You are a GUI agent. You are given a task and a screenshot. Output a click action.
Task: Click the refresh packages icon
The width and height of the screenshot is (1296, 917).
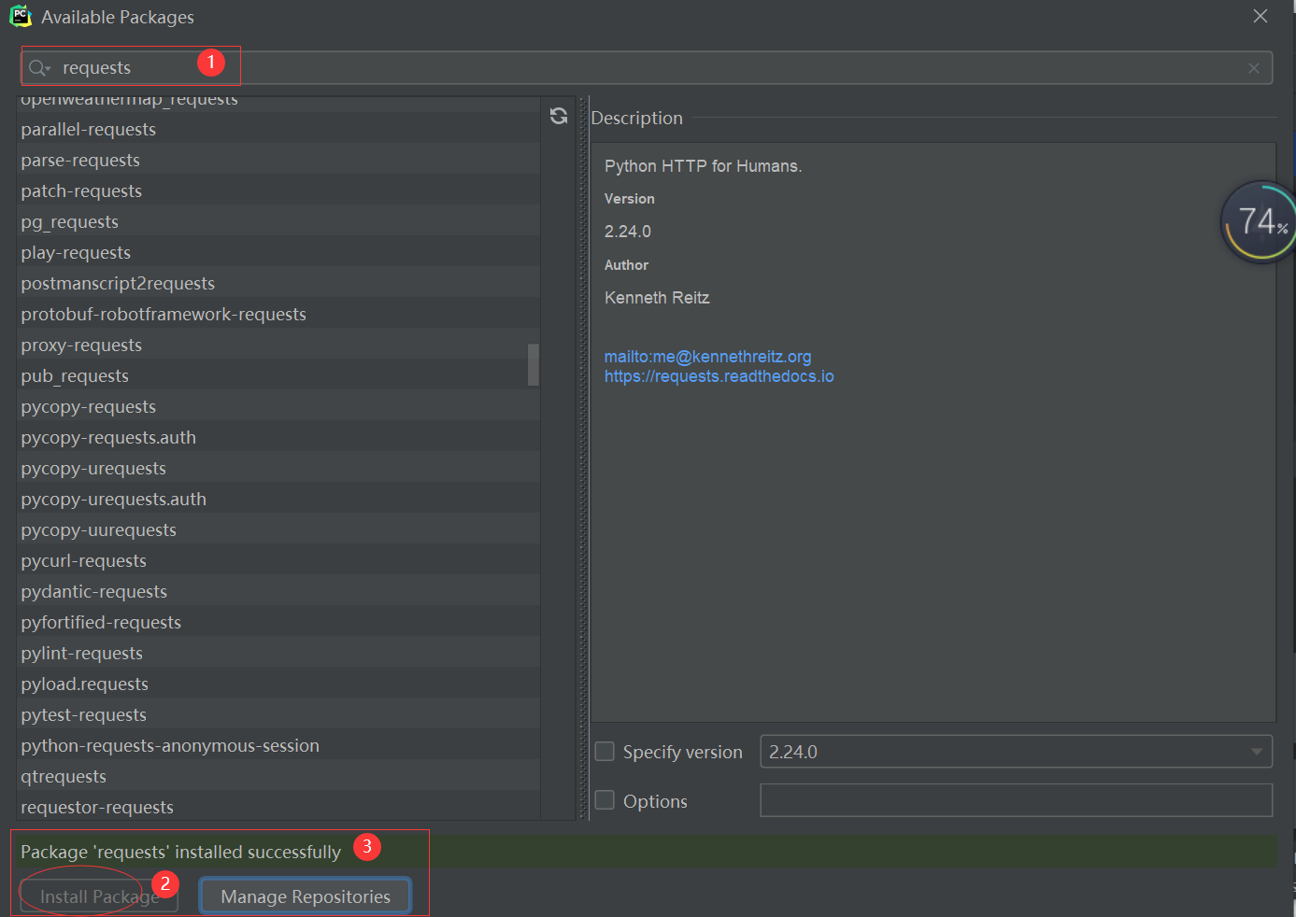pos(558,116)
